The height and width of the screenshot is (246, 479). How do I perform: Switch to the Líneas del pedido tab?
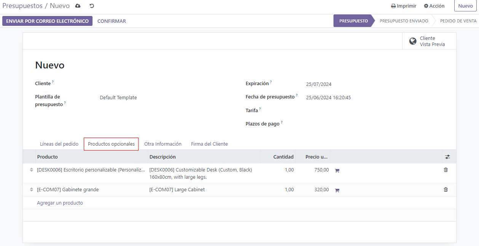(59, 144)
